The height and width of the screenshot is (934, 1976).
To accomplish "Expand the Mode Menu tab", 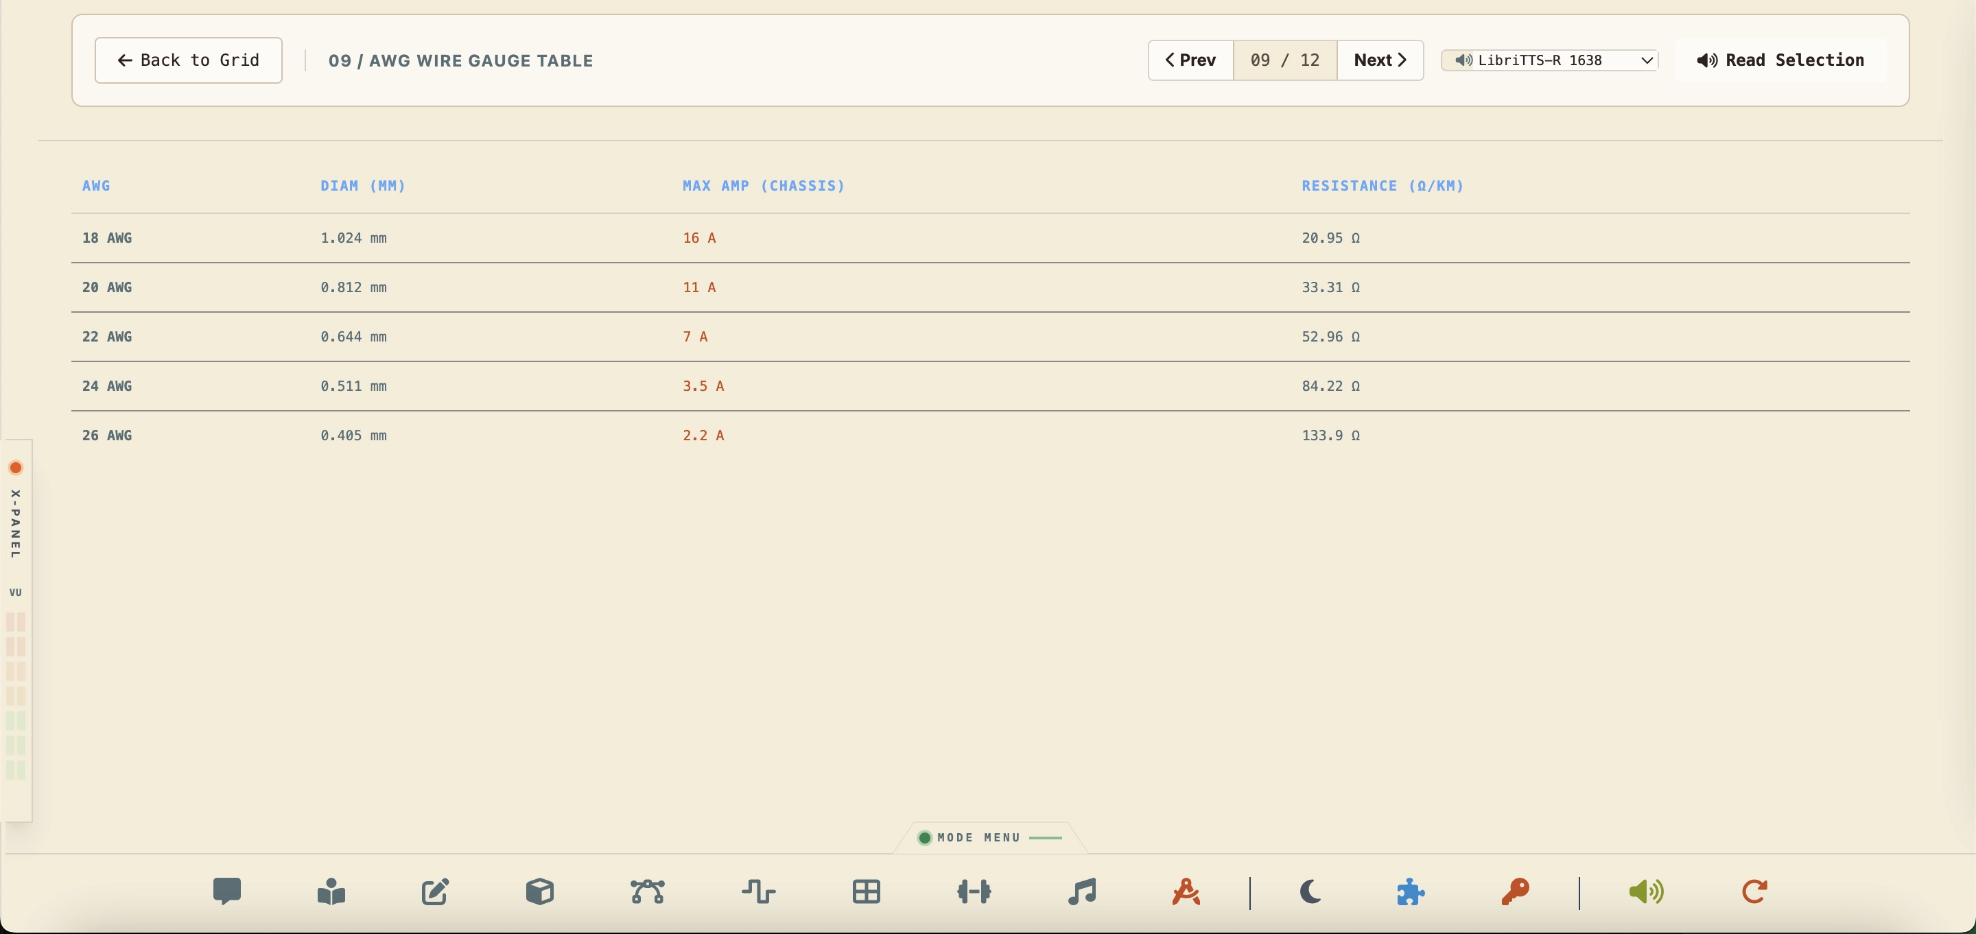I will 990,837.
